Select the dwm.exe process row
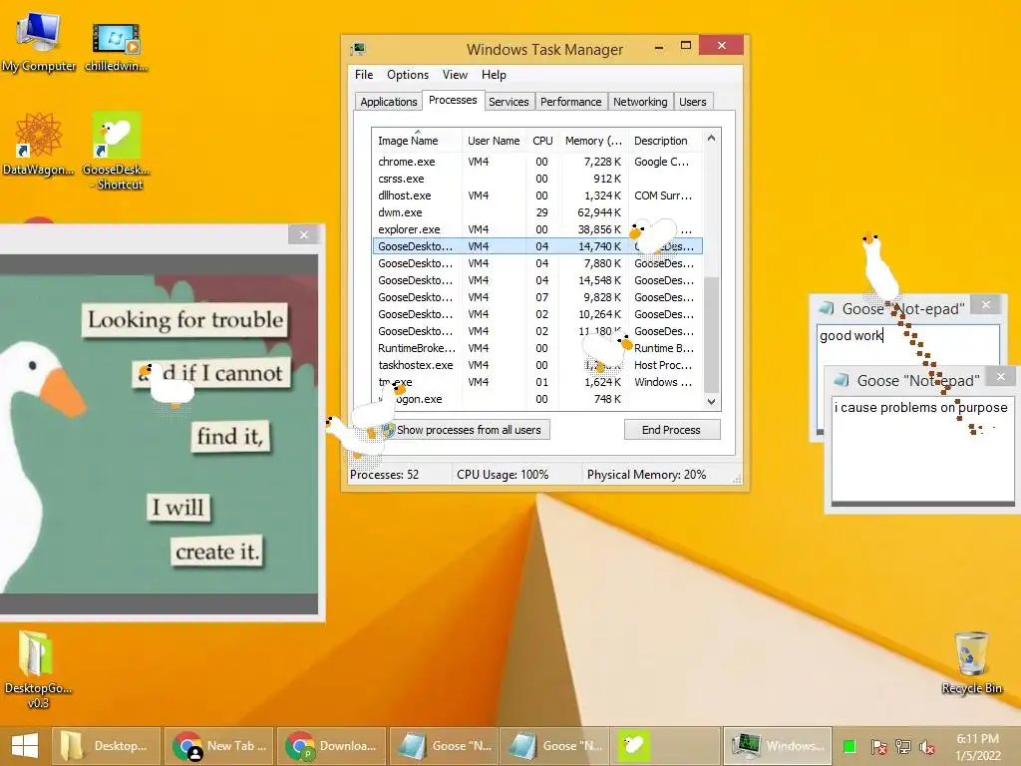This screenshot has width=1021, height=766. [537, 212]
